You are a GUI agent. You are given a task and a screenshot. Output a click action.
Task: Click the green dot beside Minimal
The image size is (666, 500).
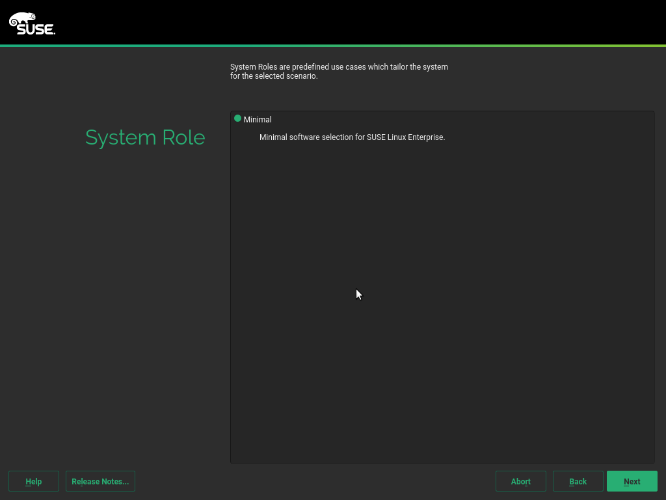click(x=238, y=118)
